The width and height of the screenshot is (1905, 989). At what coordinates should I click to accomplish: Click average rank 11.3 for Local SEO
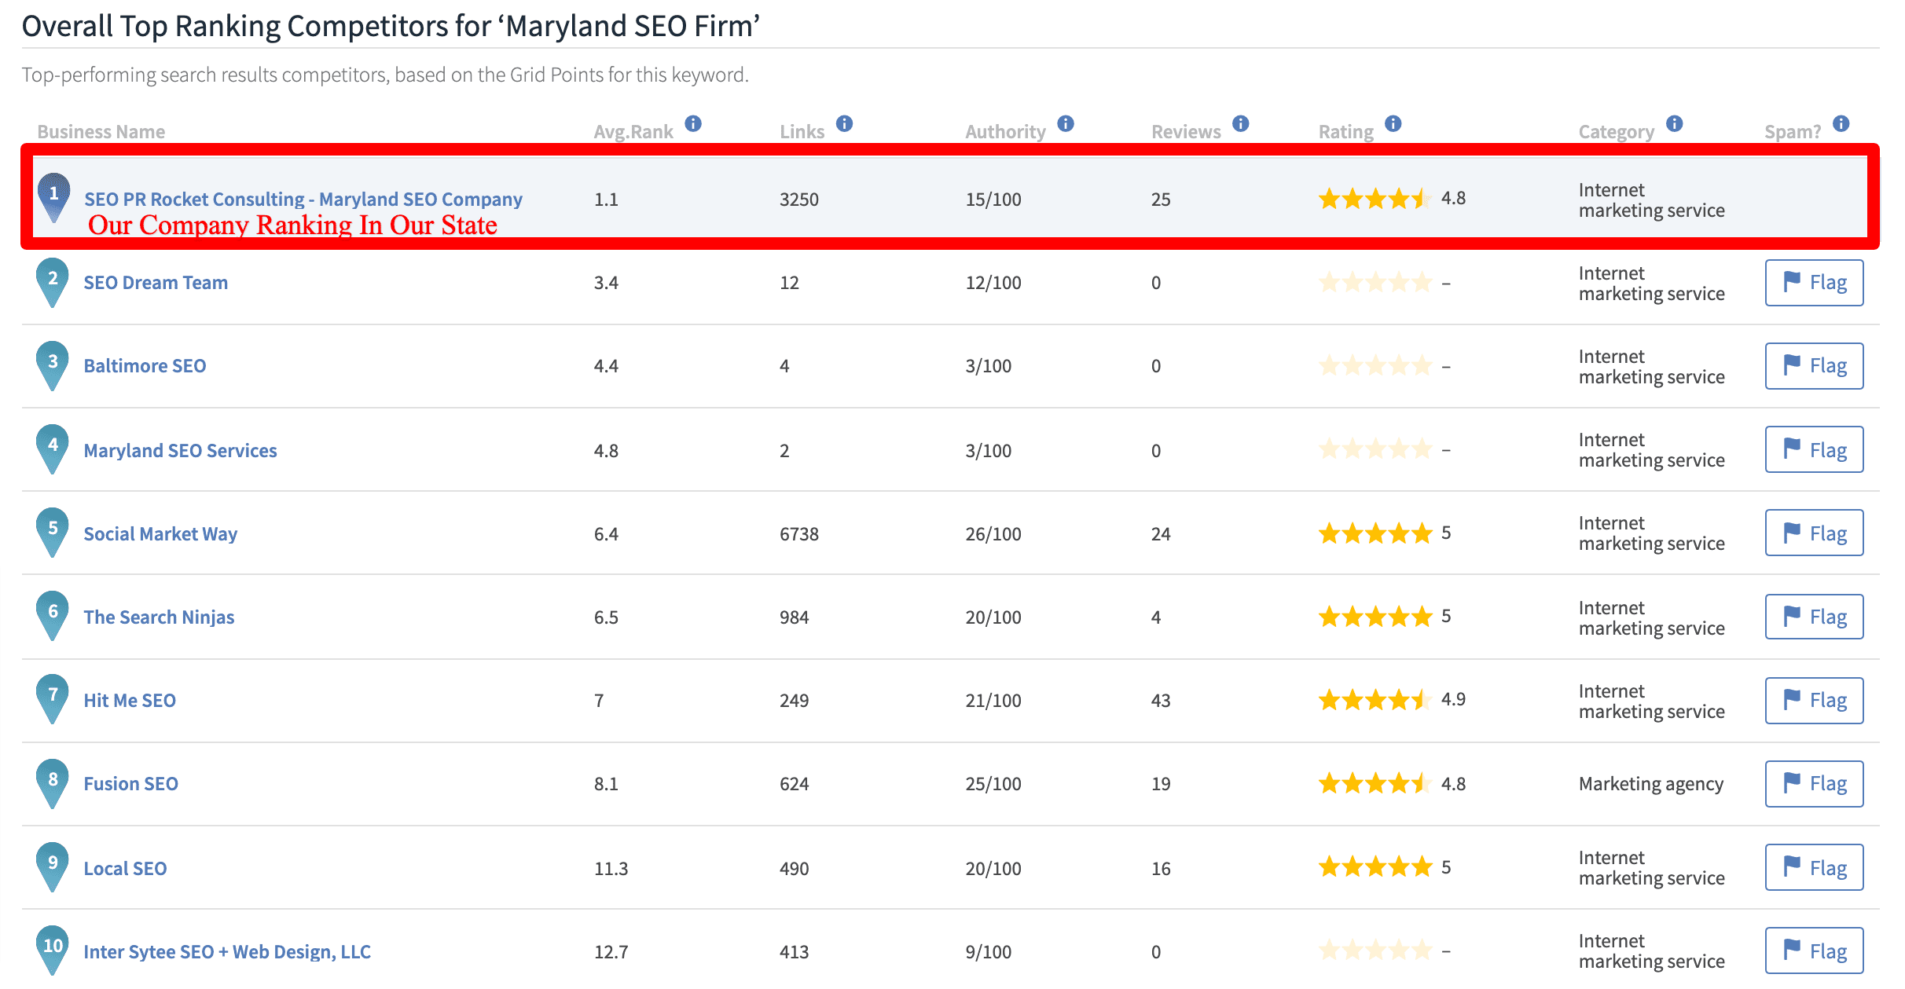[x=611, y=869]
